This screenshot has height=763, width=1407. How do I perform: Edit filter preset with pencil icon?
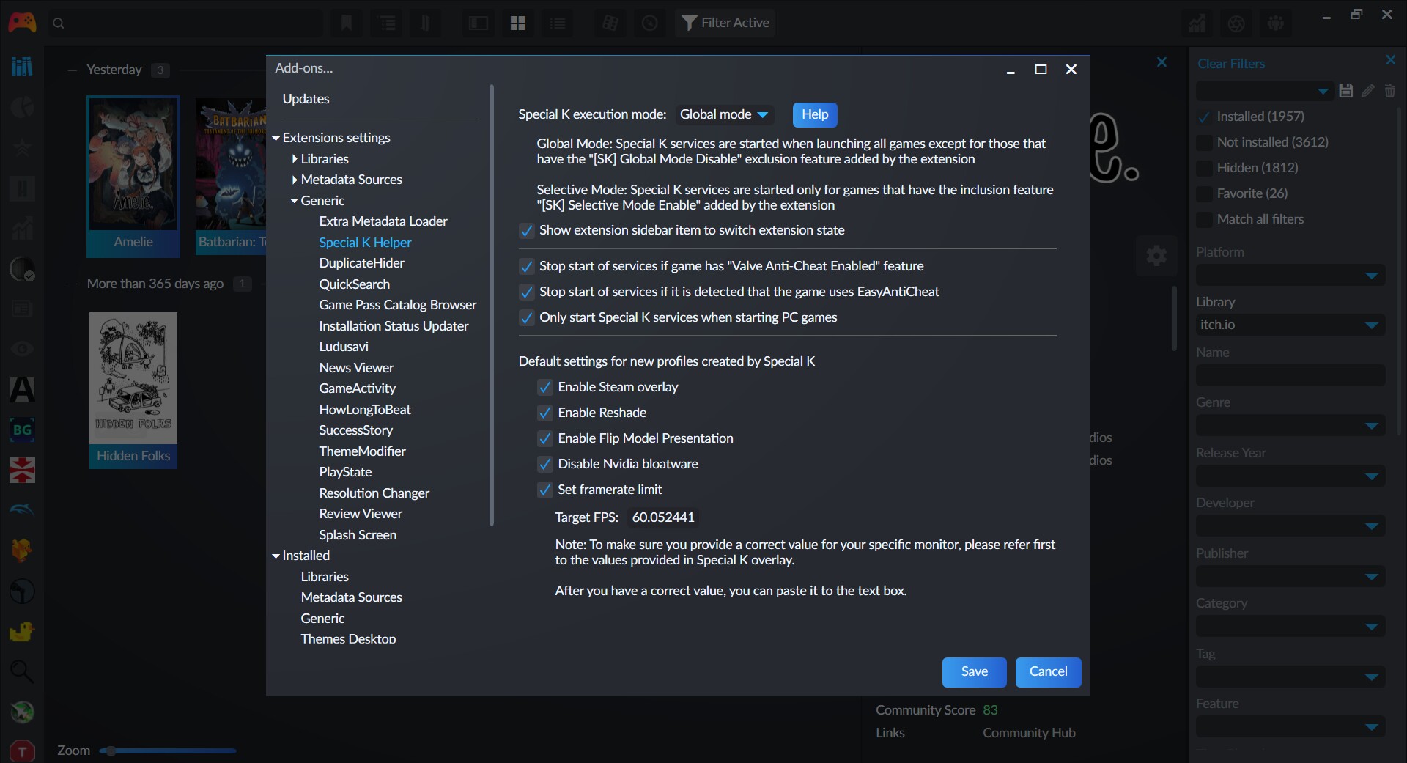[1367, 91]
